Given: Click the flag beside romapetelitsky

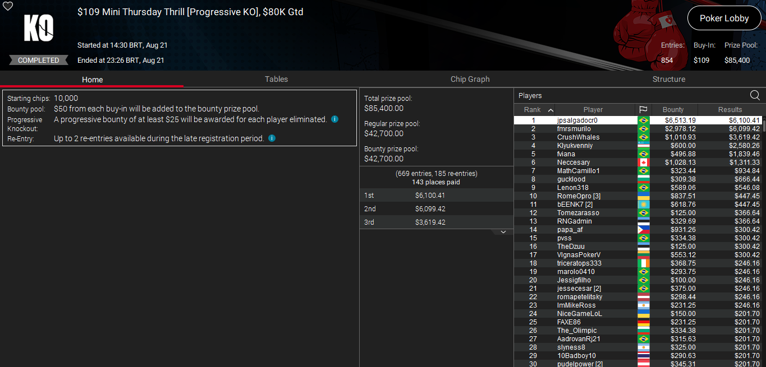Looking at the screenshot, I should coord(644,297).
